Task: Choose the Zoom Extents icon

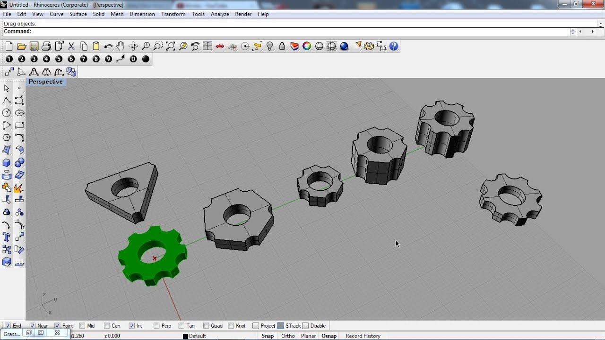Action: [171, 46]
